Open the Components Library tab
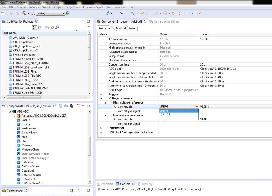 point(164,21)
